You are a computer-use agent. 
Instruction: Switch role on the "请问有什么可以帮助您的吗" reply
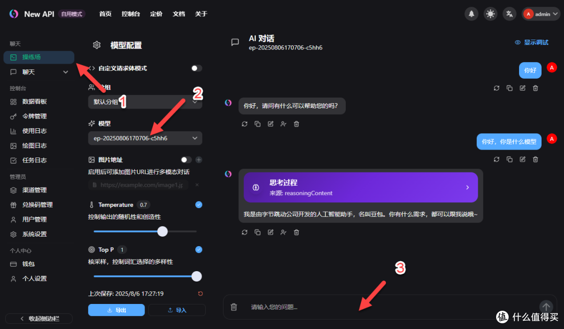[284, 124]
